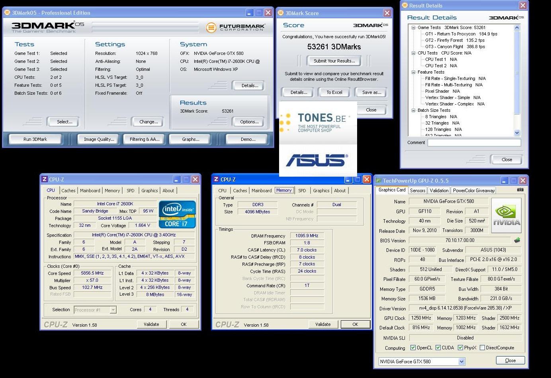Click the GPU Clock value 1250 MHz
Viewport: 551px width, 378px height.
click(421, 318)
